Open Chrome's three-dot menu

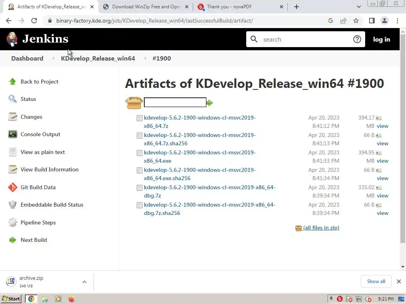397,21
